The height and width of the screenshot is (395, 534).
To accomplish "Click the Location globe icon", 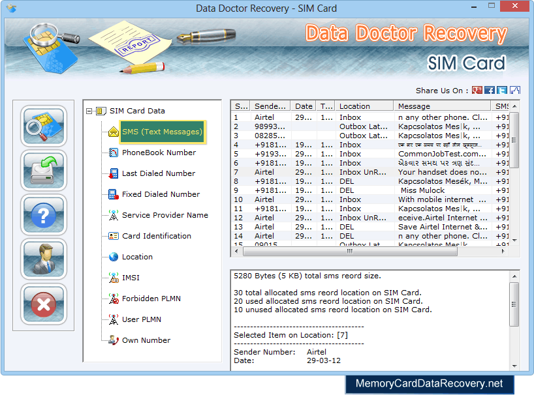I will pyautogui.click(x=114, y=257).
